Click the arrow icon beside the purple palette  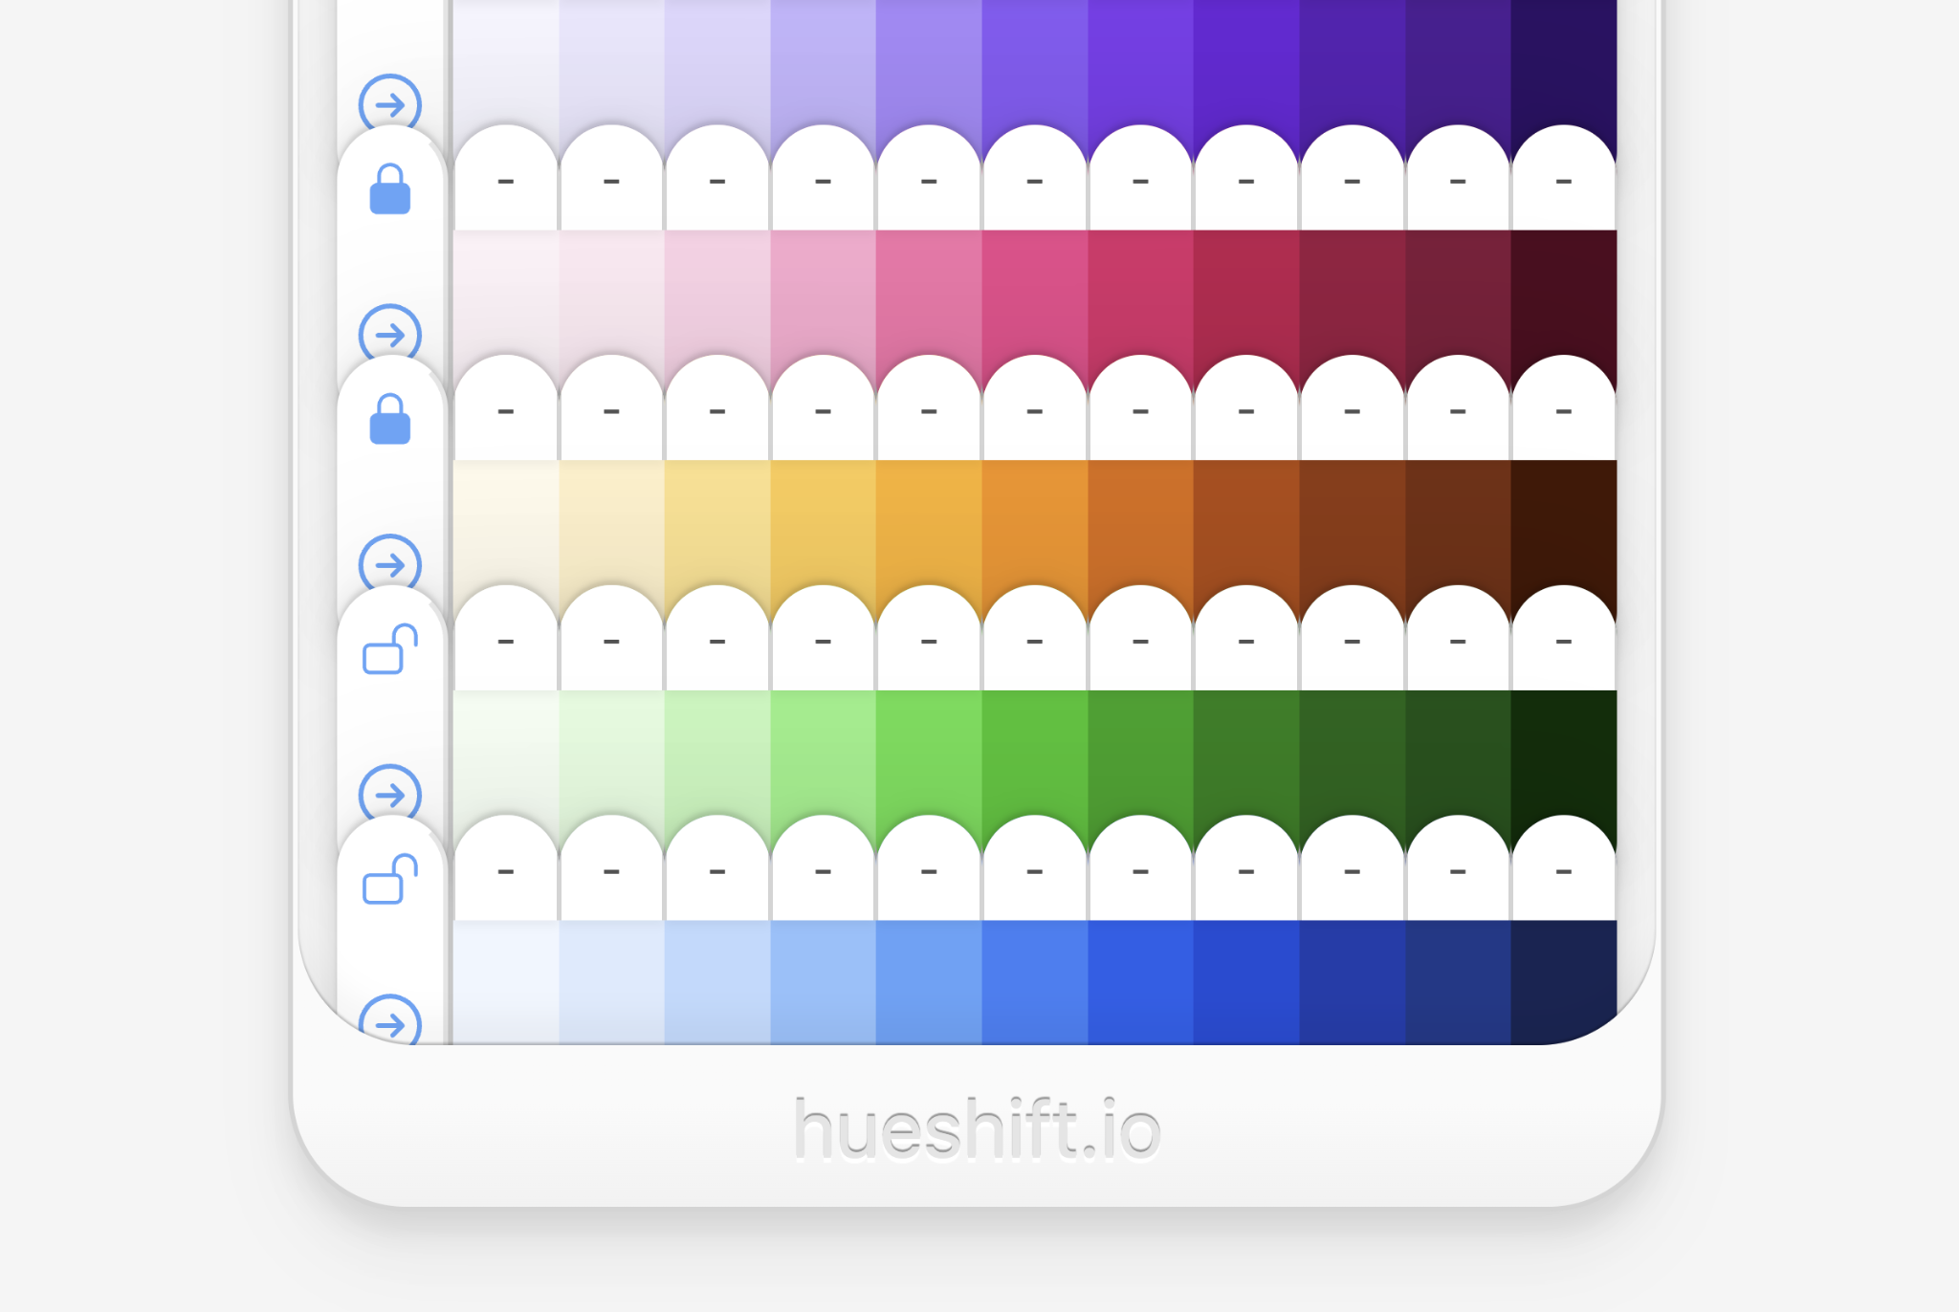pyautogui.click(x=390, y=104)
